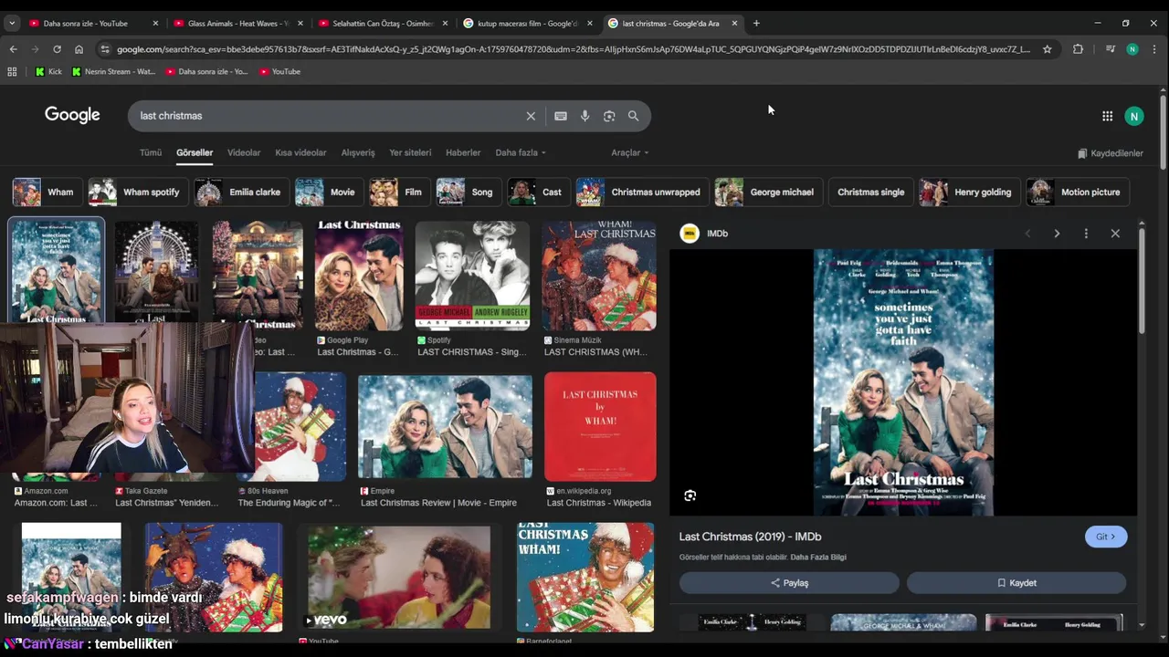Viewport: 1169px width, 657px height.
Task: Select the Tümü search tab
Action: 151,152
